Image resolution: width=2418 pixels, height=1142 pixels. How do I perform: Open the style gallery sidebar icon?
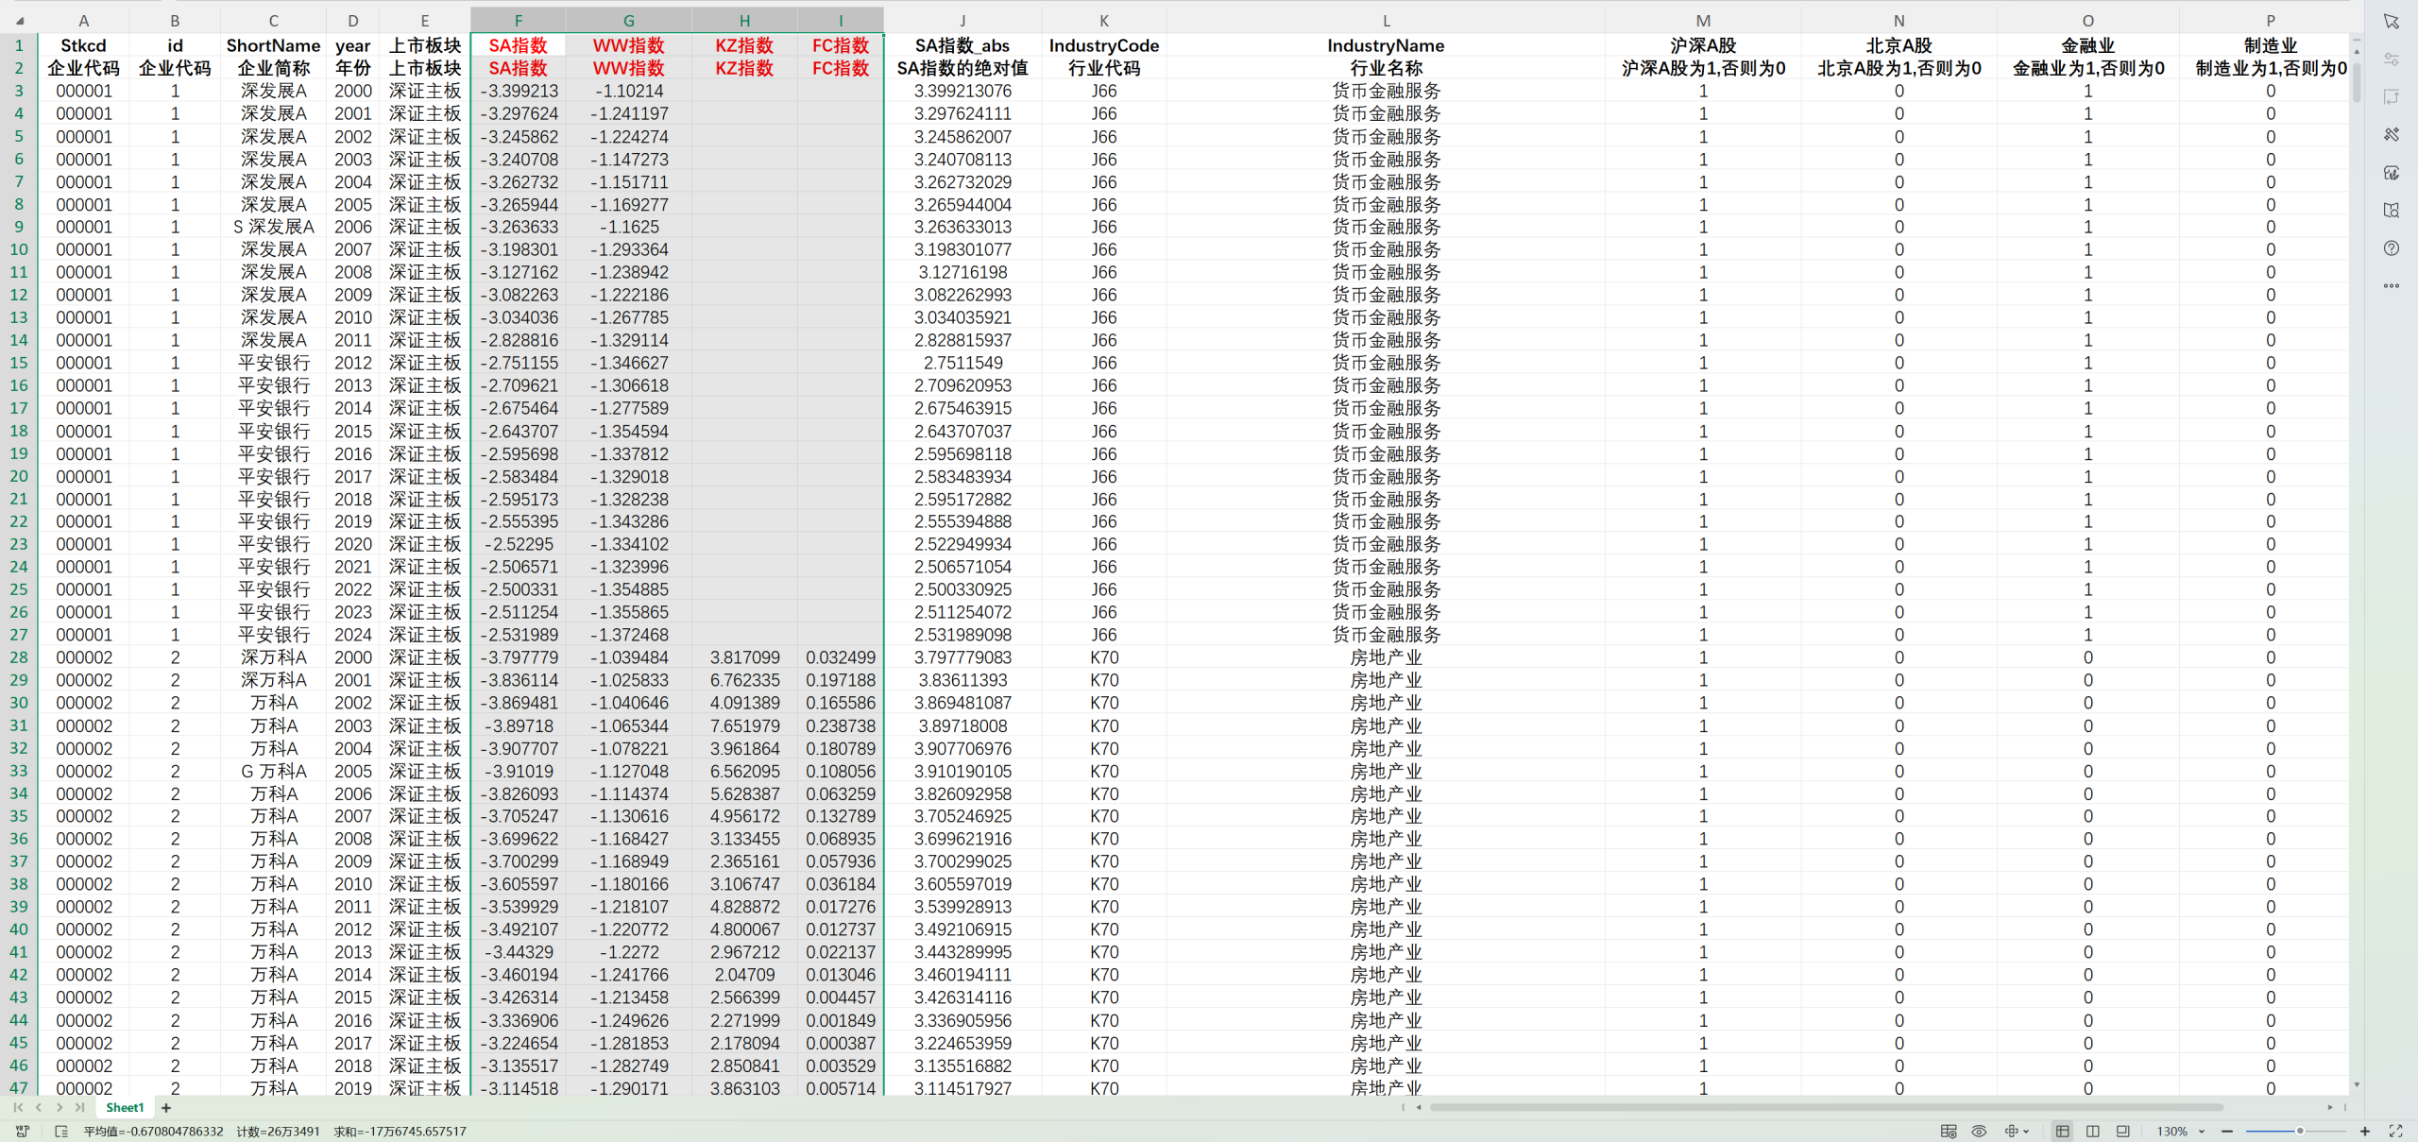2392,173
